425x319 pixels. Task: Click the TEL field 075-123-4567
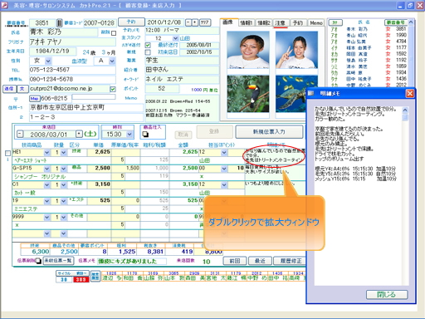click(72, 70)
